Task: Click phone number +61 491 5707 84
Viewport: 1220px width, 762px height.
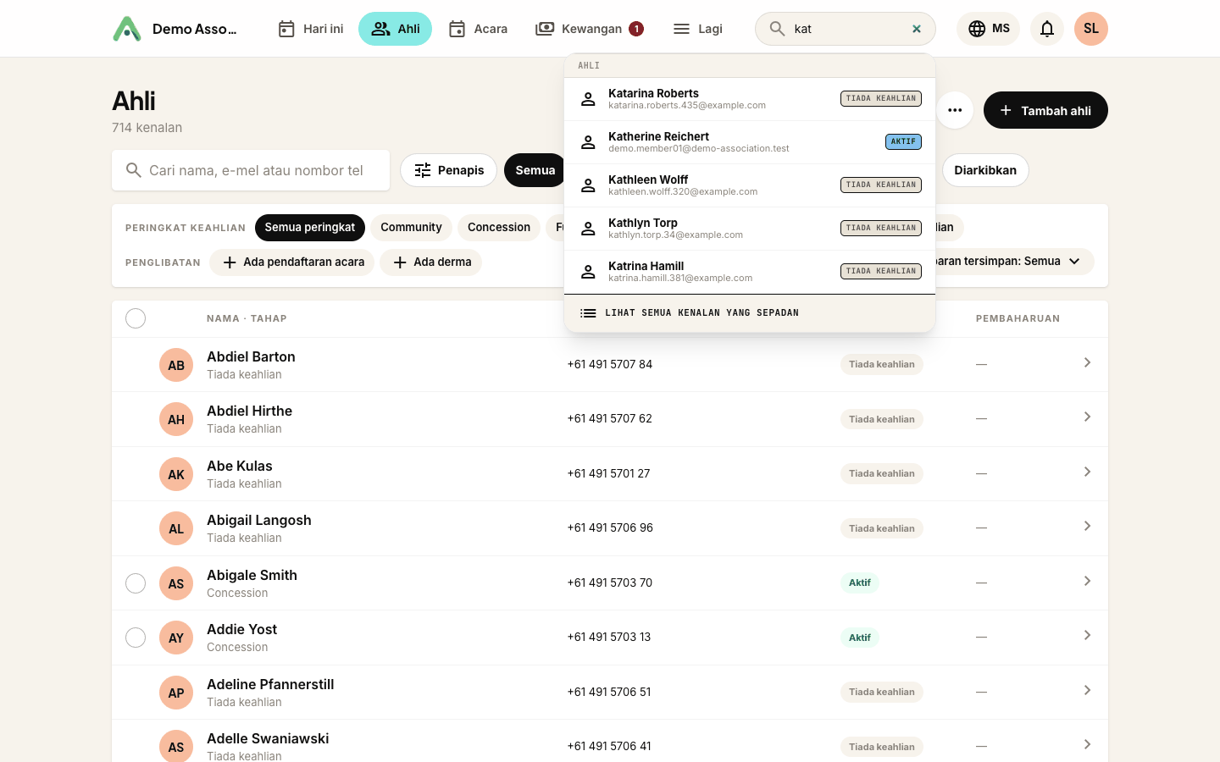Action: pos(610,364)
